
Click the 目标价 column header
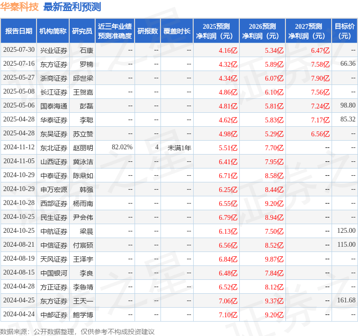click(345, 31)
